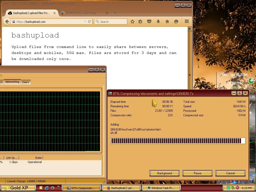
Task: Open the Bookmarks menu in Firefox
Action: tap(48, 3)
